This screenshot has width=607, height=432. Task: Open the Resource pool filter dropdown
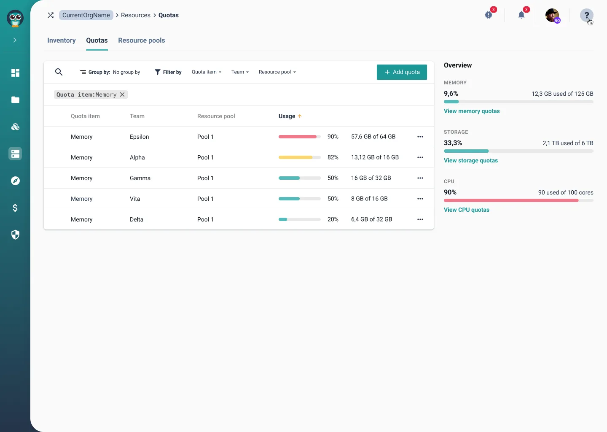pos(277,72)
